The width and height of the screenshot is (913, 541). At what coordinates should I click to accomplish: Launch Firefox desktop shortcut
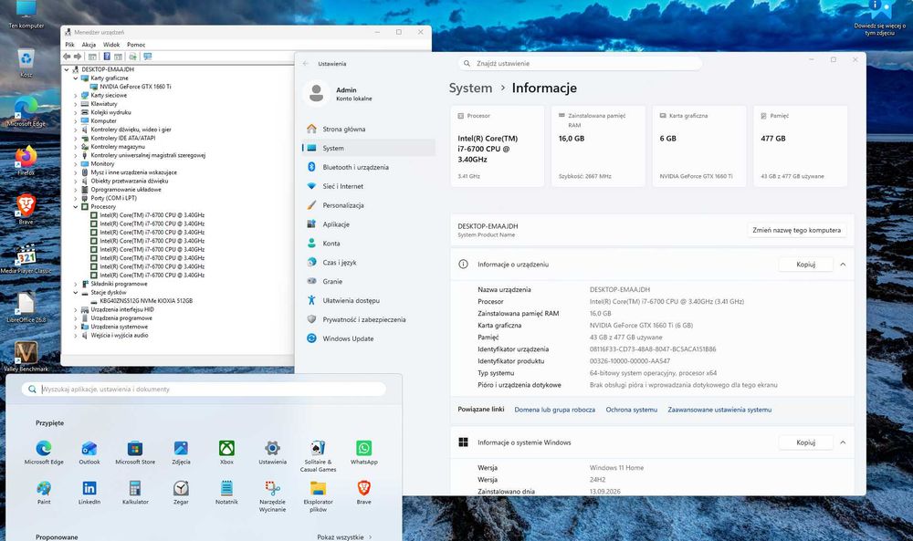(x=26, y=161)
